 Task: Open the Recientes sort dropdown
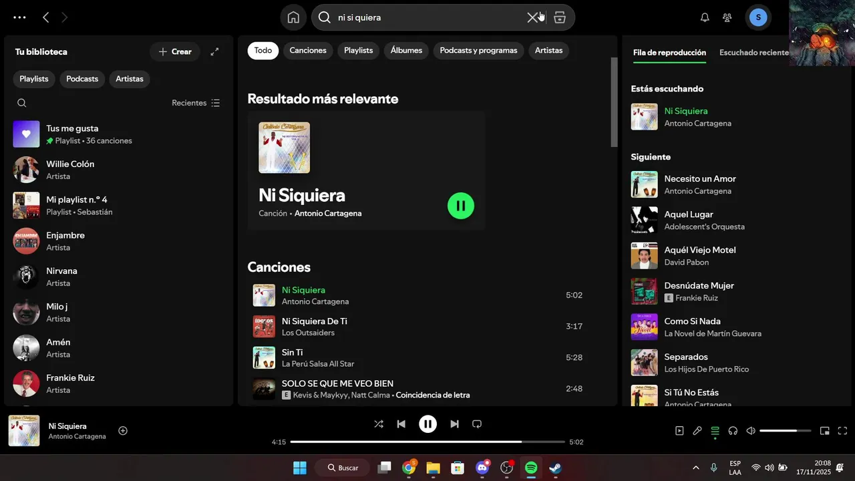(x=196, y=103)
